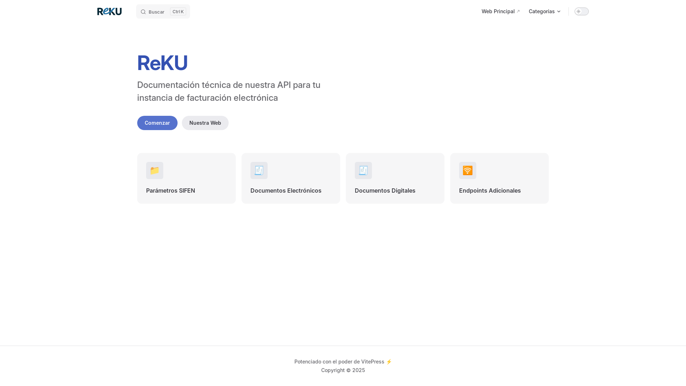Click the lightning bolt icon in footer

click(389, 362)
